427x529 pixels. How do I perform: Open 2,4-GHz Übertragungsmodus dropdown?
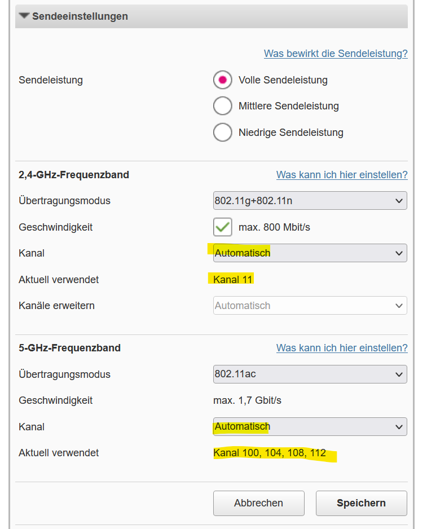pos(310,201)
